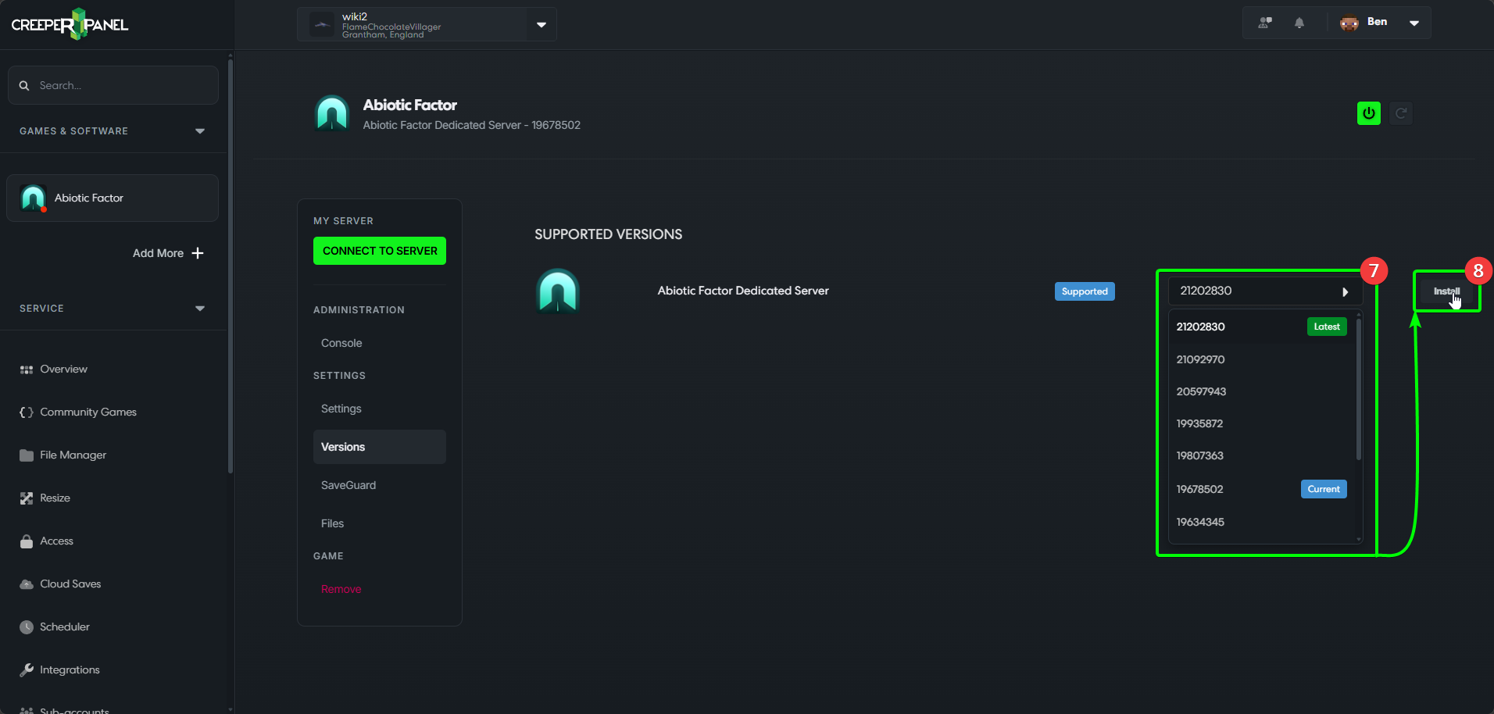Click the plus icon beside Add More

198,253
